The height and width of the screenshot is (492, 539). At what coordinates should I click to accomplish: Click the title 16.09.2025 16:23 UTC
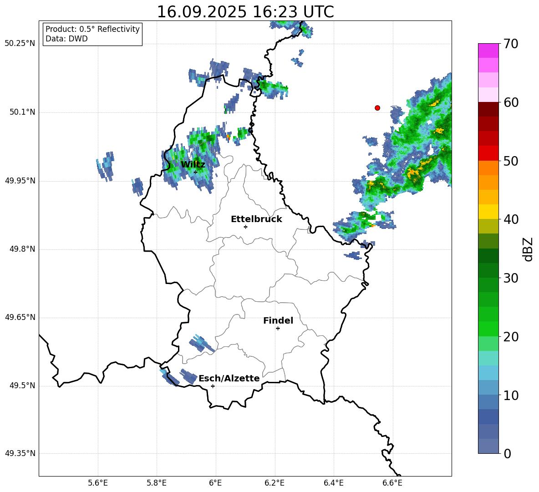tap(245, 12)
